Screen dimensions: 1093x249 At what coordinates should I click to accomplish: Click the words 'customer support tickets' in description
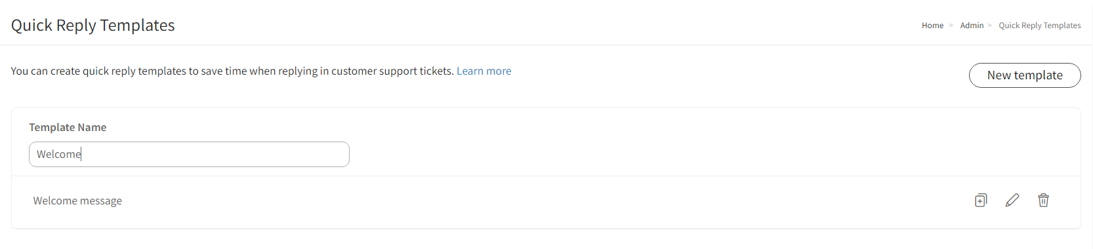tap(392, 71)
